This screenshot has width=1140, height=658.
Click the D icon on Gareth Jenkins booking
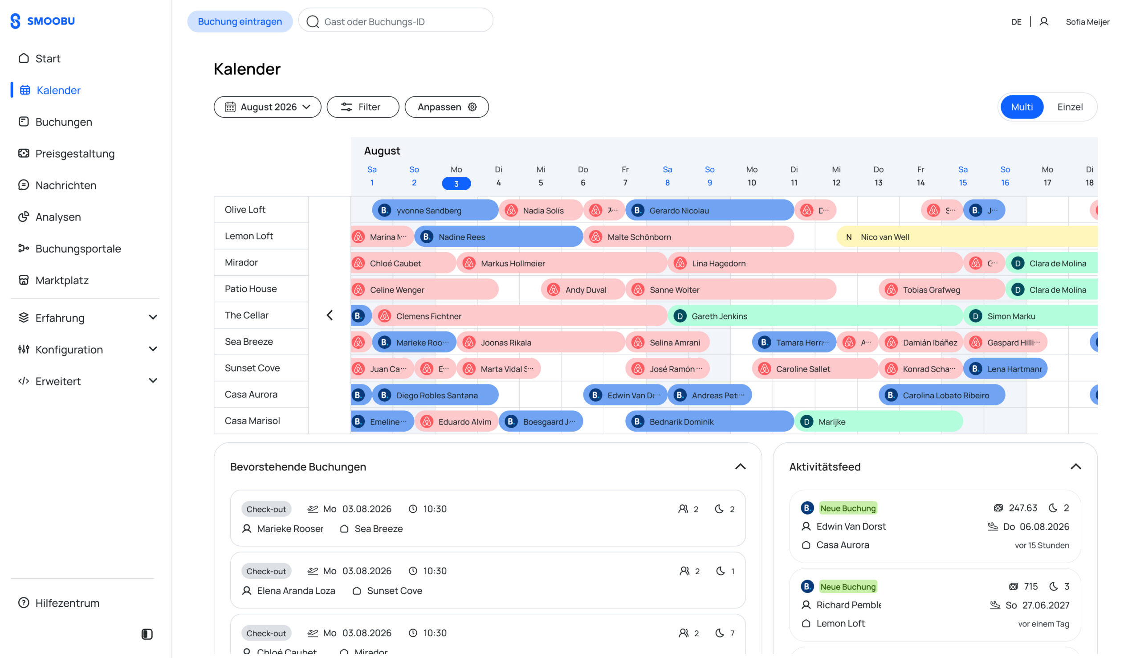[680, 316]
